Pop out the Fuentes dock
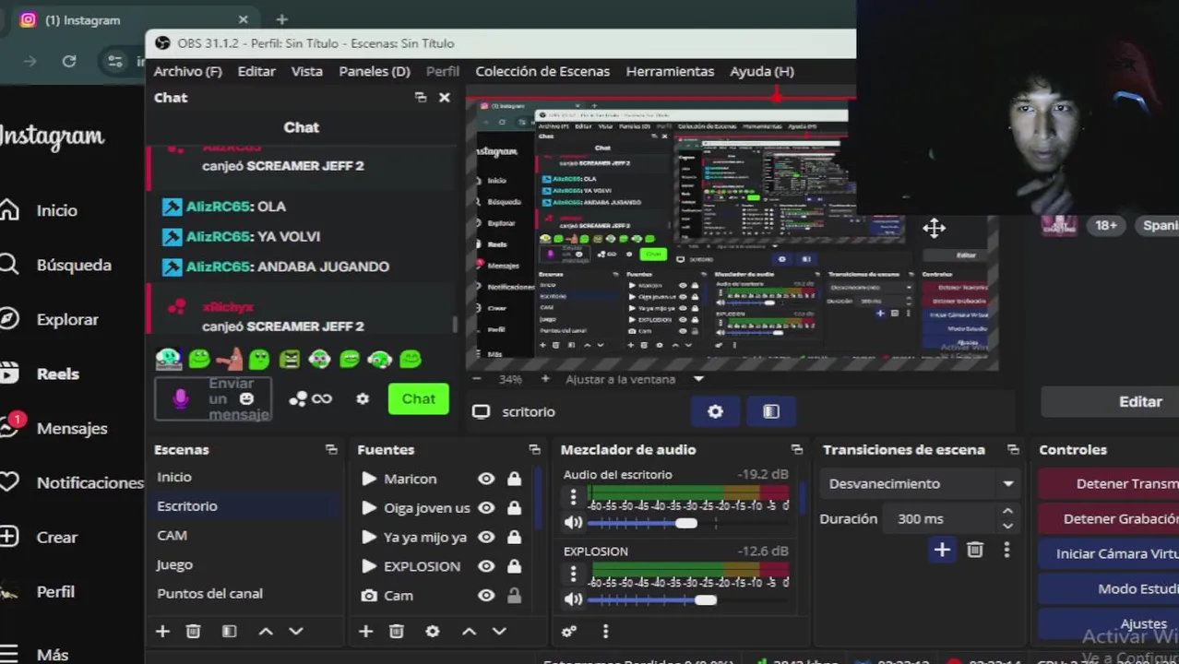Viewport: 1179px width, 664px height. 534,449
